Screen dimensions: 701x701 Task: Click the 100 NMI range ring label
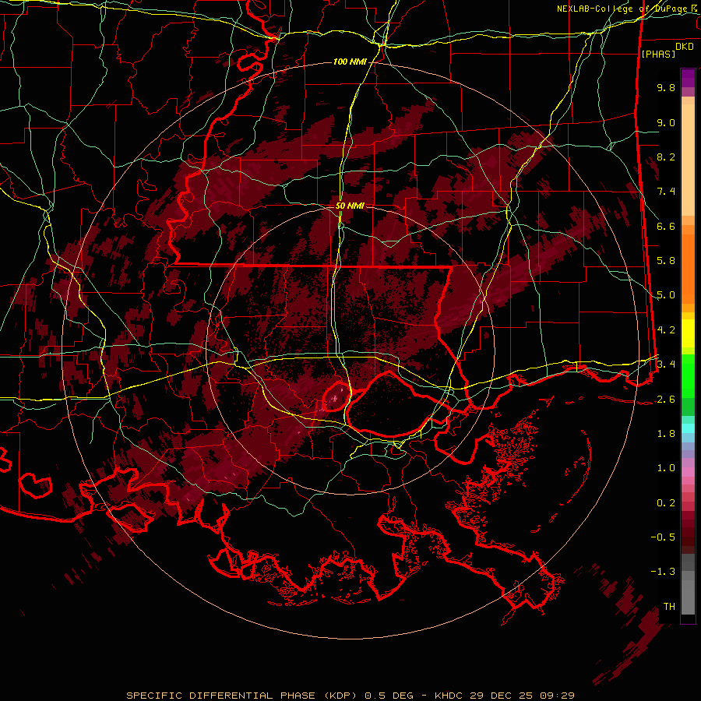349,62
